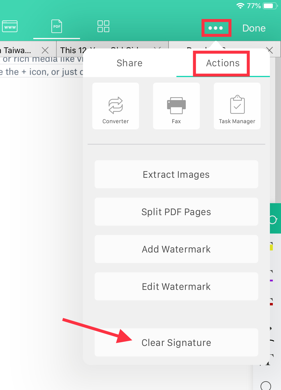Select Add Watermark option
The height and width of the screenshot is (390, 281).
pos(176,249)
